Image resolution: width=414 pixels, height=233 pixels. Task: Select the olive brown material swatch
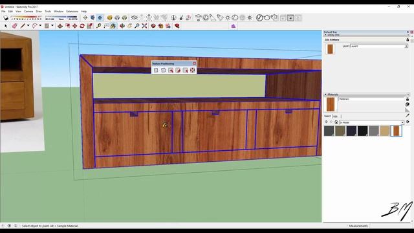[340, 131]
